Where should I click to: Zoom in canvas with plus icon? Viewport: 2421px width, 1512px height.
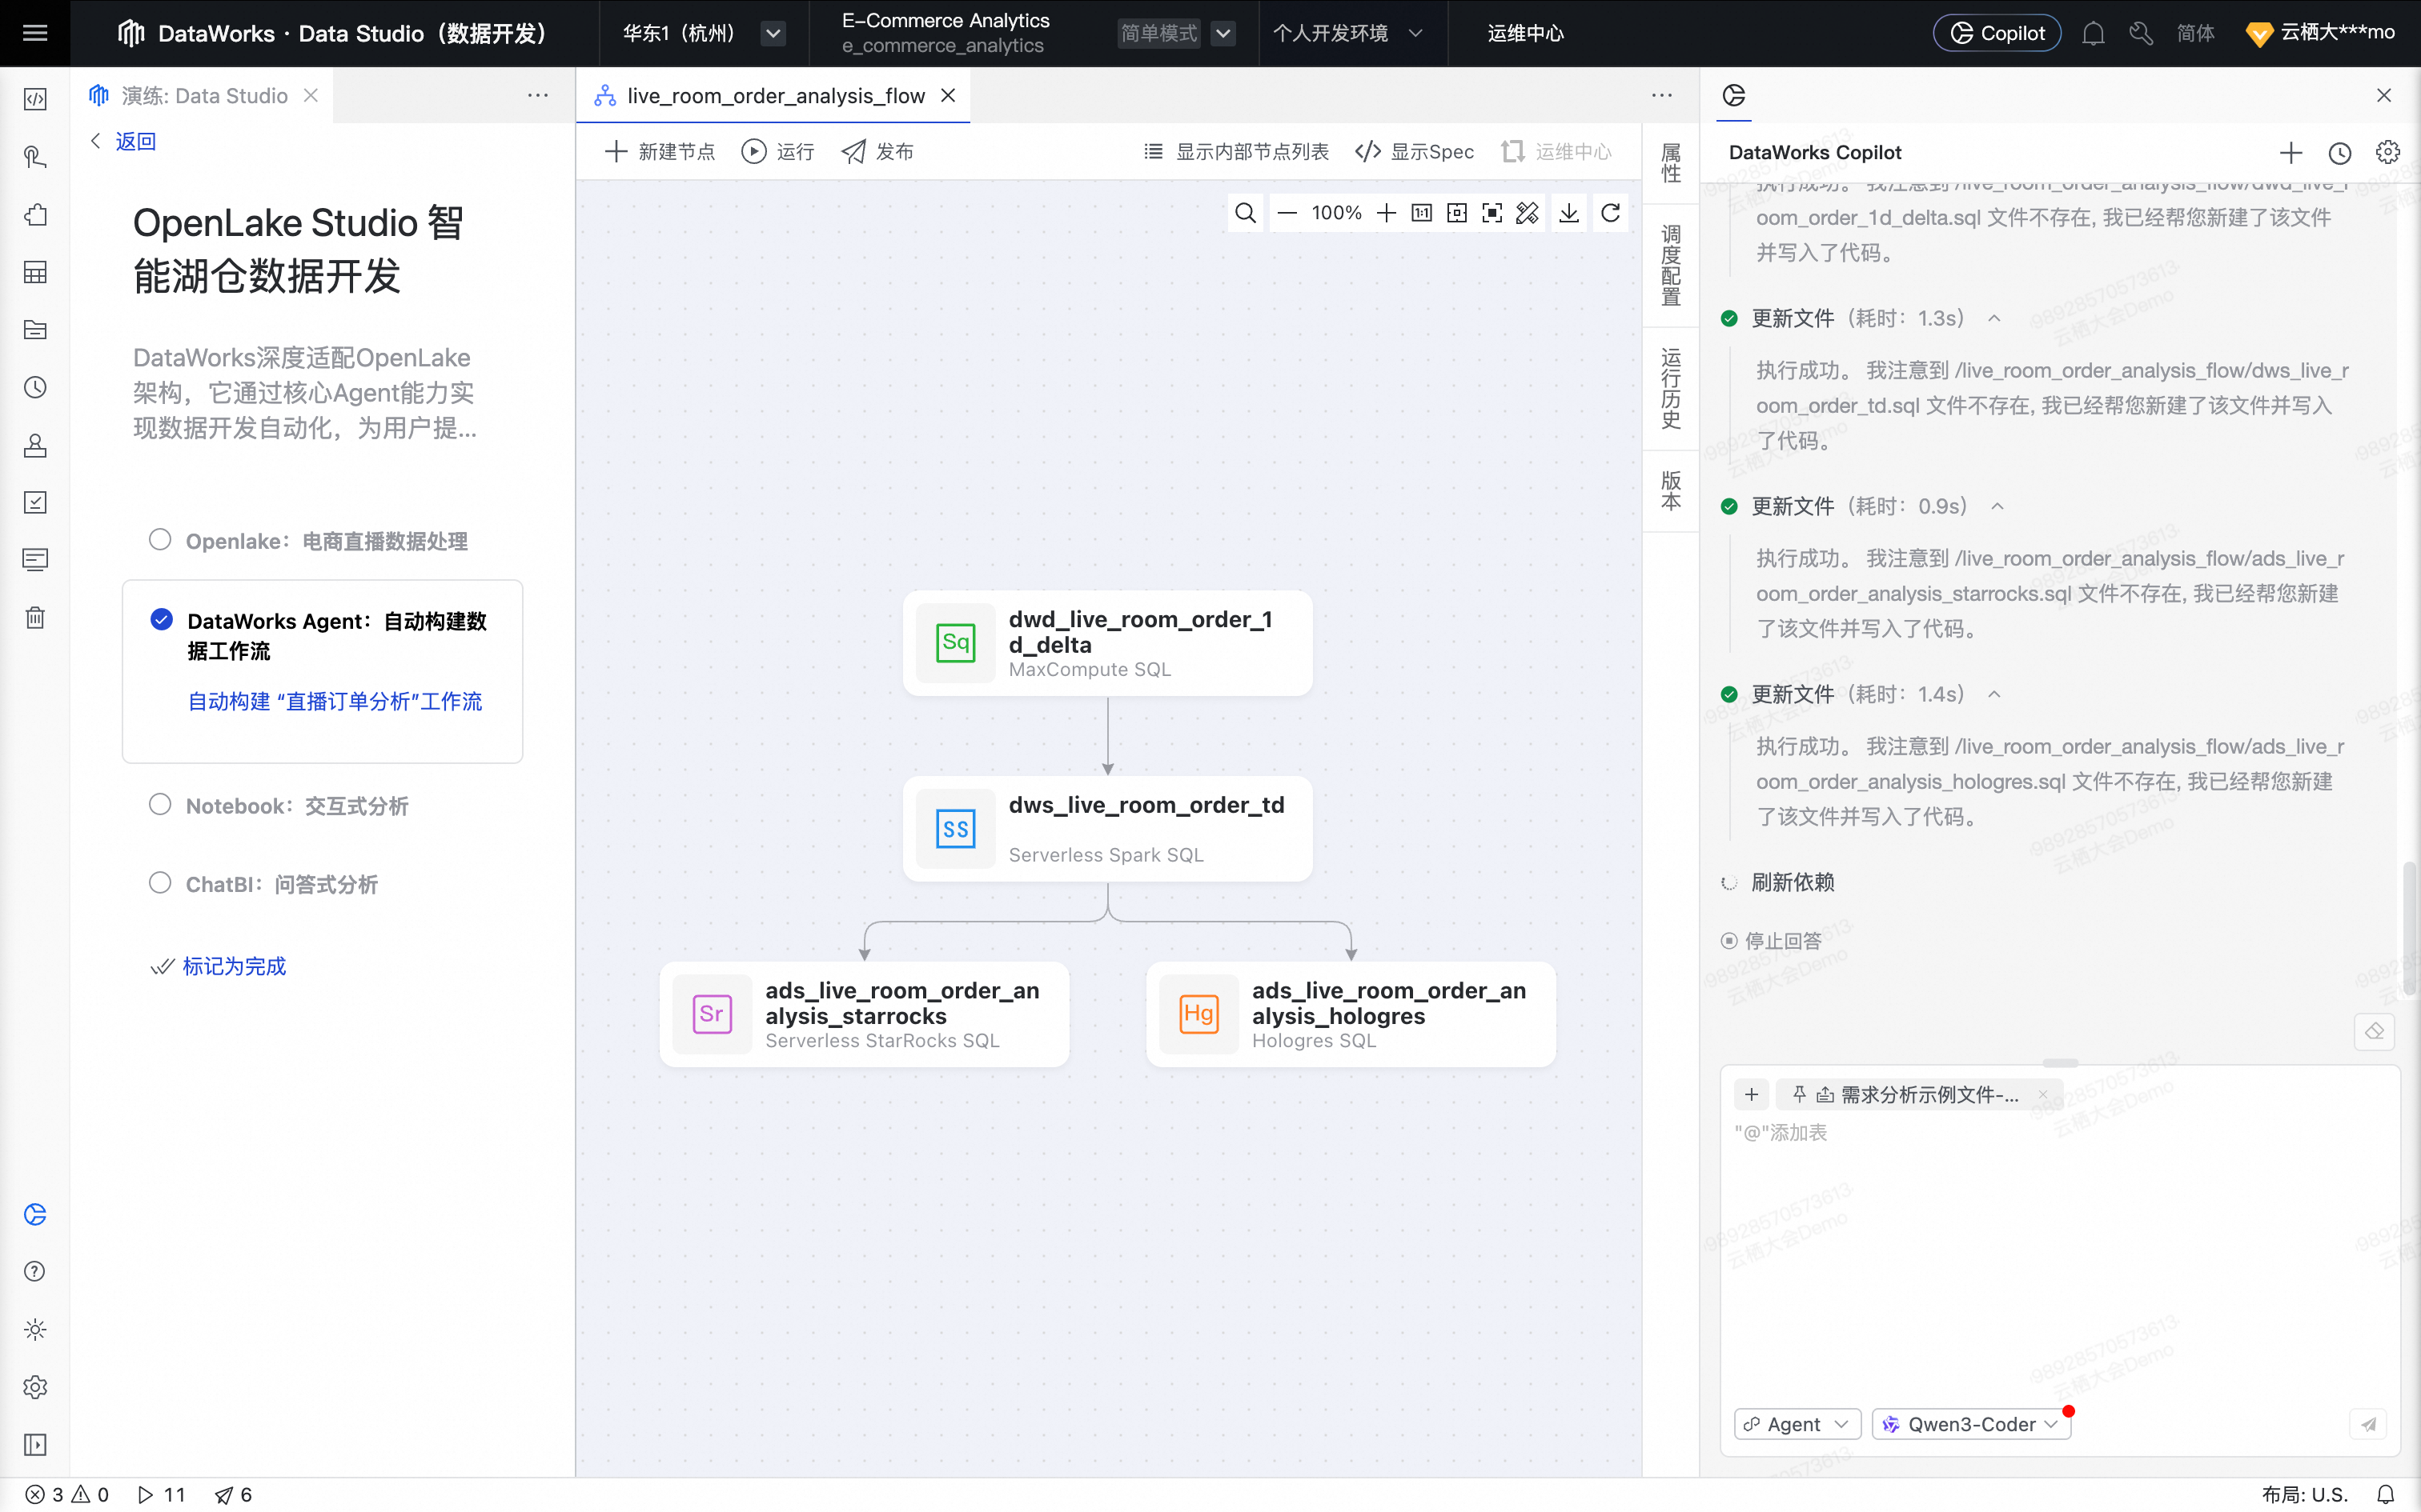coord(1387,213)
